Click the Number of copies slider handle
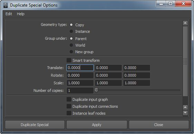 97,90
